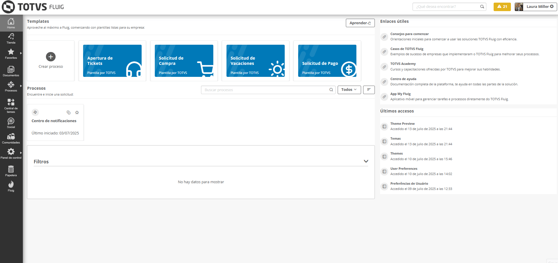
Task: Open Theme Preview recent access
Action: pos(402,124)
